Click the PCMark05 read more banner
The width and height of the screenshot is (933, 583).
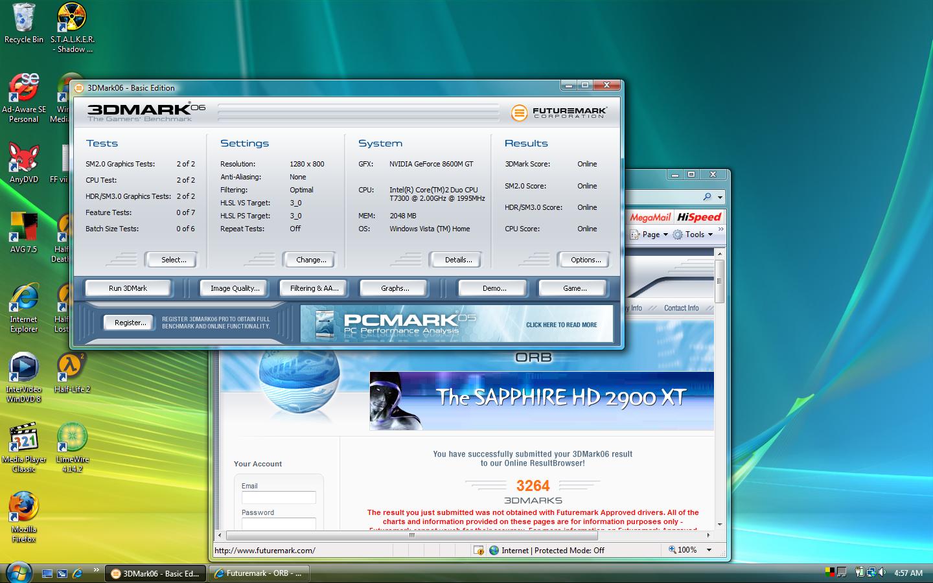456,323
